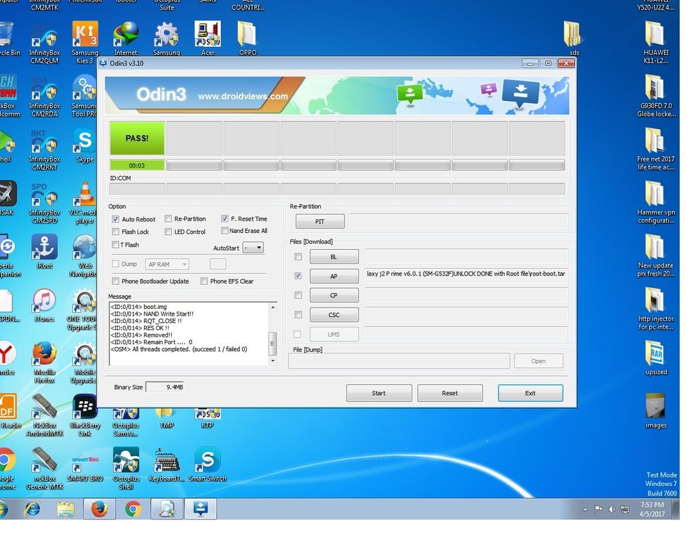Click the Firefox icon in the taskbar
The height and width of the screenshot is (556, 696).
99,508
